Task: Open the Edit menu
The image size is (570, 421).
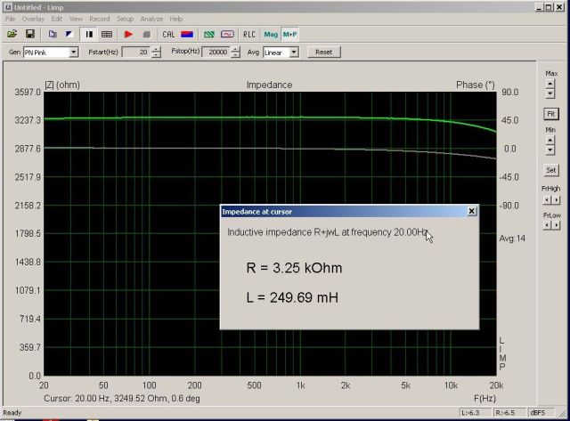Action: pyautogui.click(x=56, y=19)
